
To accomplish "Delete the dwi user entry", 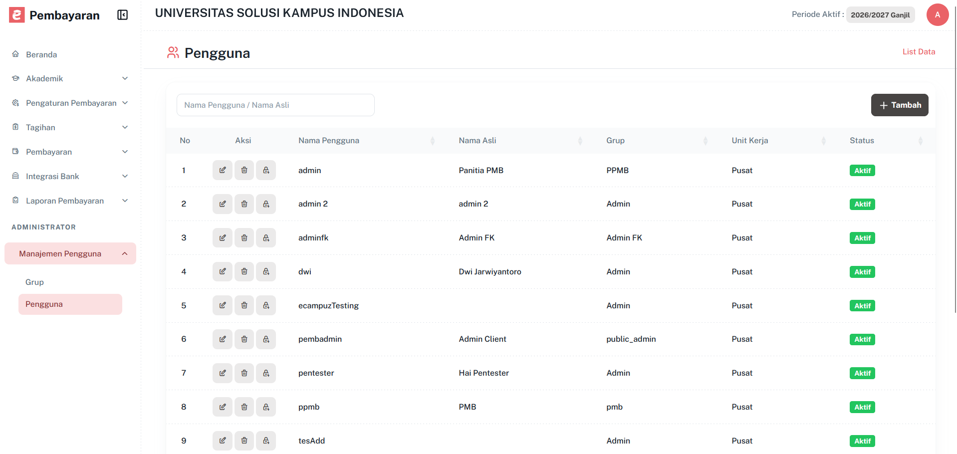I will pos(244,271).
